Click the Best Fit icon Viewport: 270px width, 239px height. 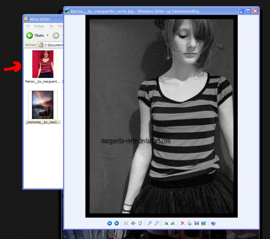(126, 223)
